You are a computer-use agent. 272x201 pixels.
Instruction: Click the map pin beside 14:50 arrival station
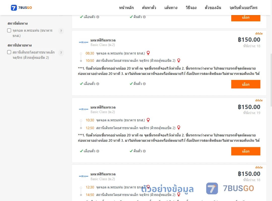(179, 195)
